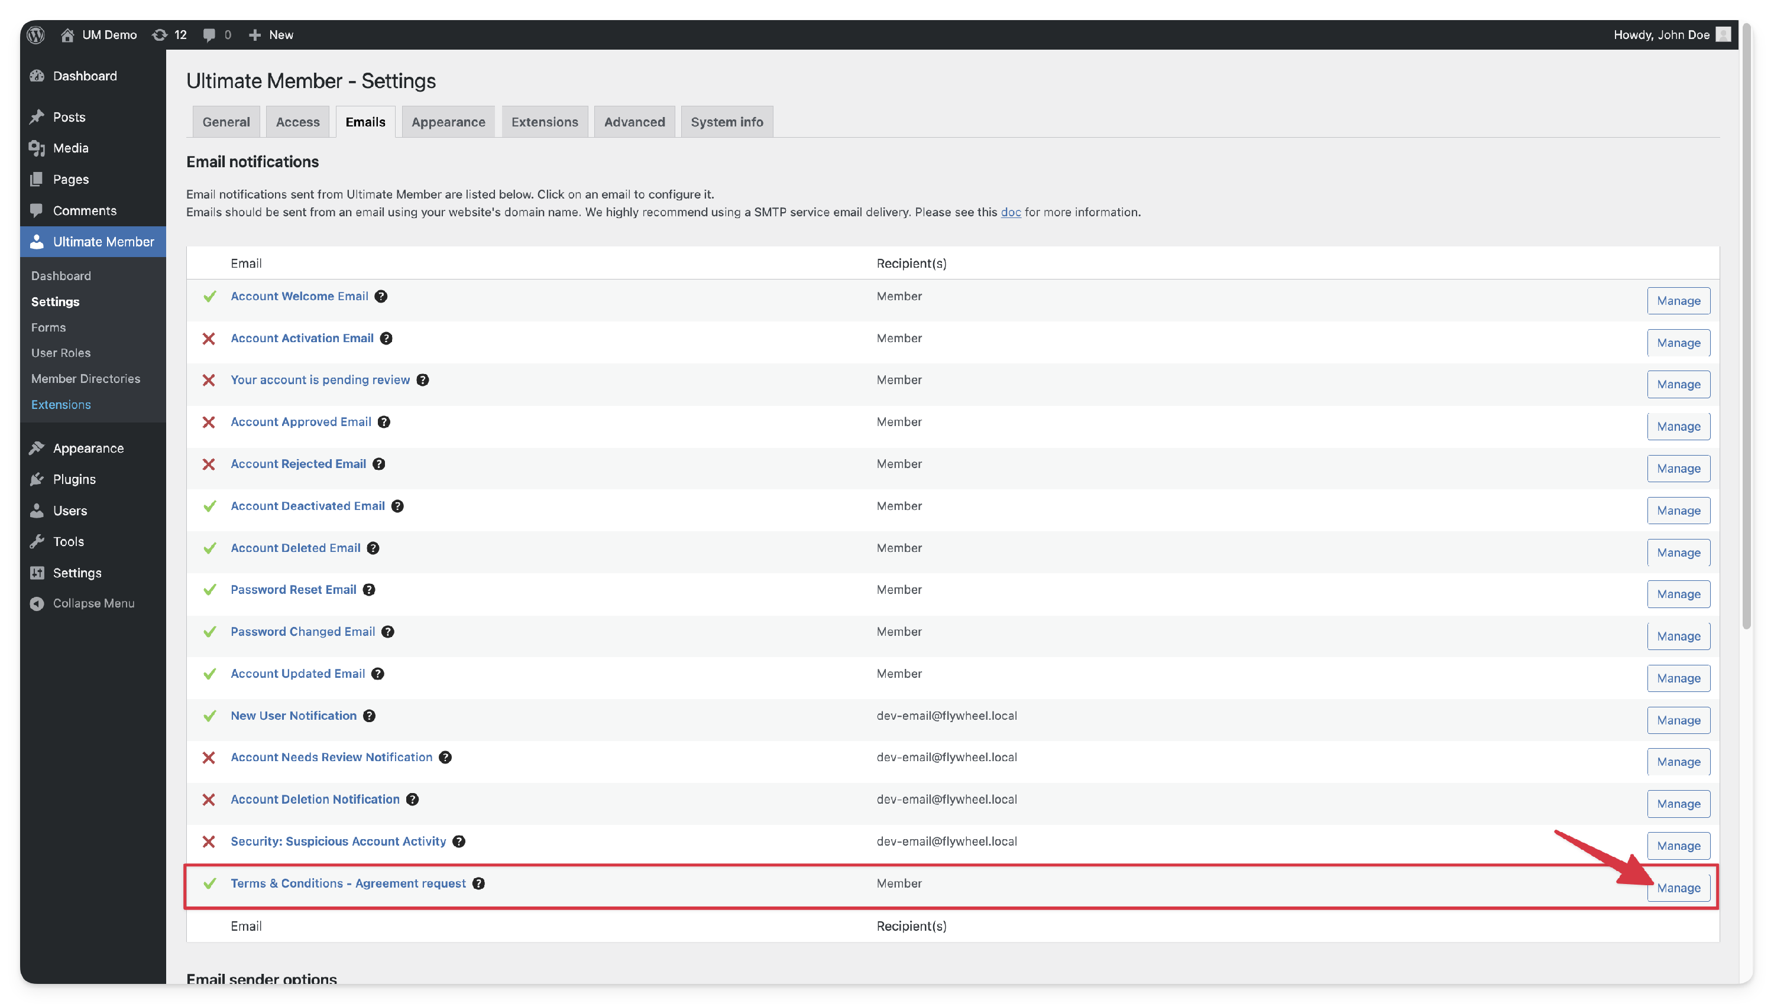Click help icon next to Password Reset Email
1774x1004 pixels.
(369, 590)
